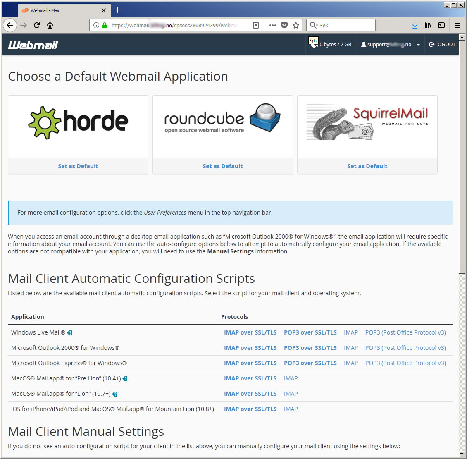The image size is (467, 459).
Task: Open plain IMAP for iOS Mountain Lion
Action: click(291, 409)
